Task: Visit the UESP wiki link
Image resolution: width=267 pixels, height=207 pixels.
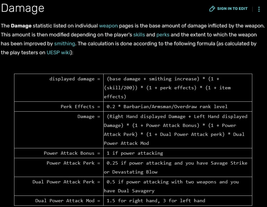Action: [59, 52]
